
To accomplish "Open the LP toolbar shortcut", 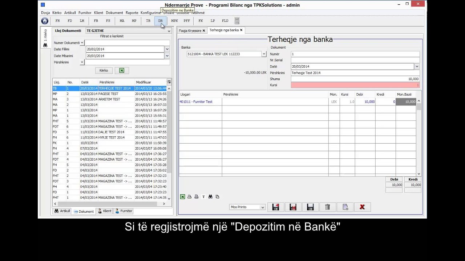I will [x=213, y=21].
